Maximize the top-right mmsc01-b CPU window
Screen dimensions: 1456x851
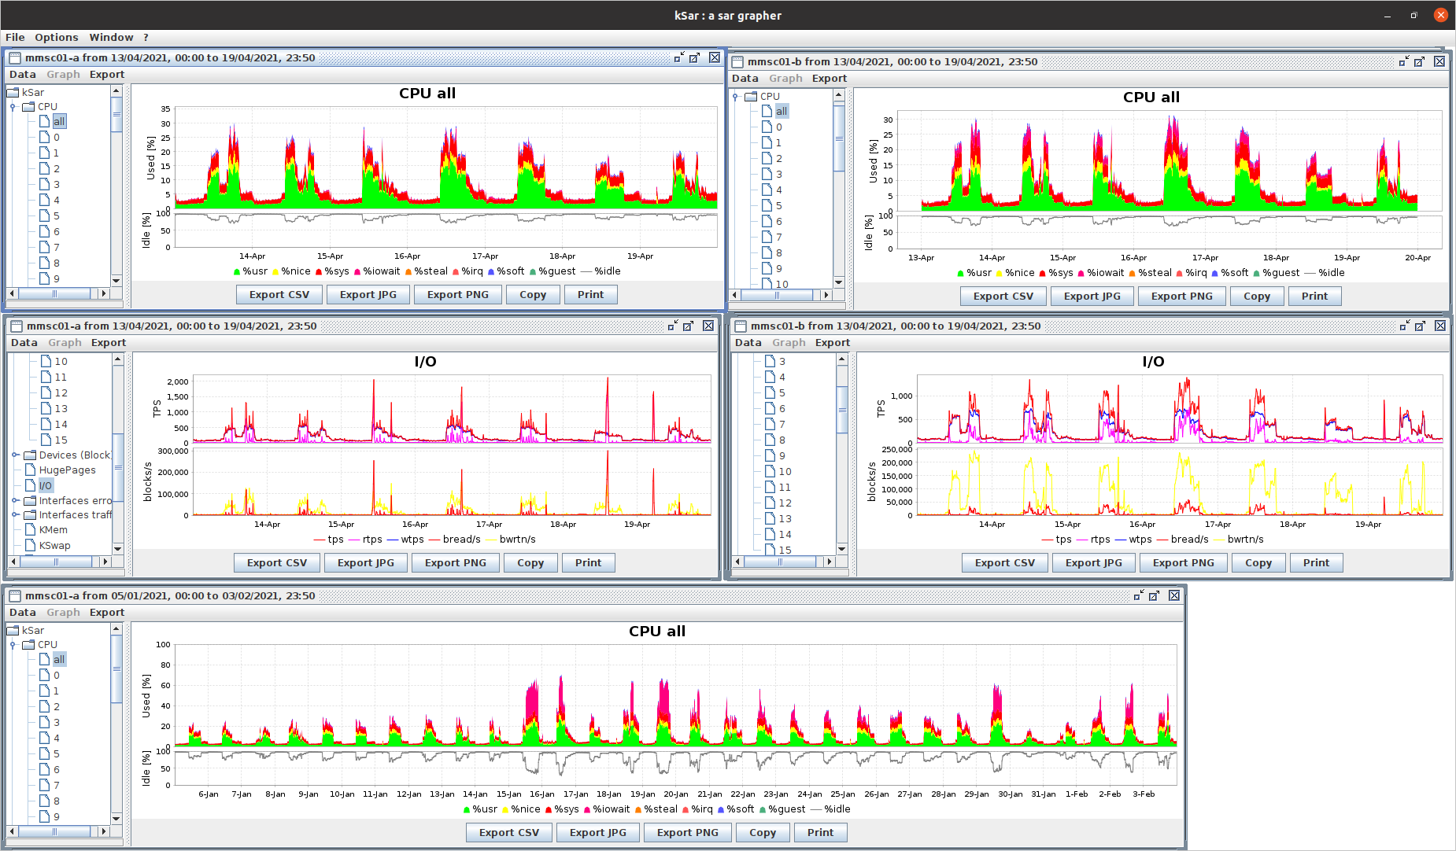pos(1420,61)
